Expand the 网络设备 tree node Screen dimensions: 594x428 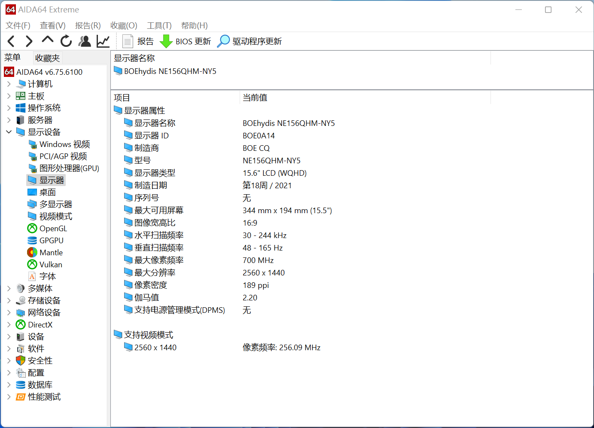(x=9, y=312)
